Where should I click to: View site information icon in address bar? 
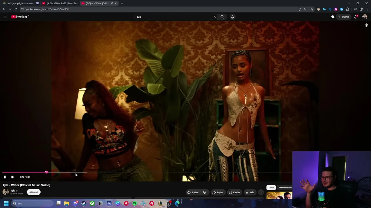pos(22,9)
